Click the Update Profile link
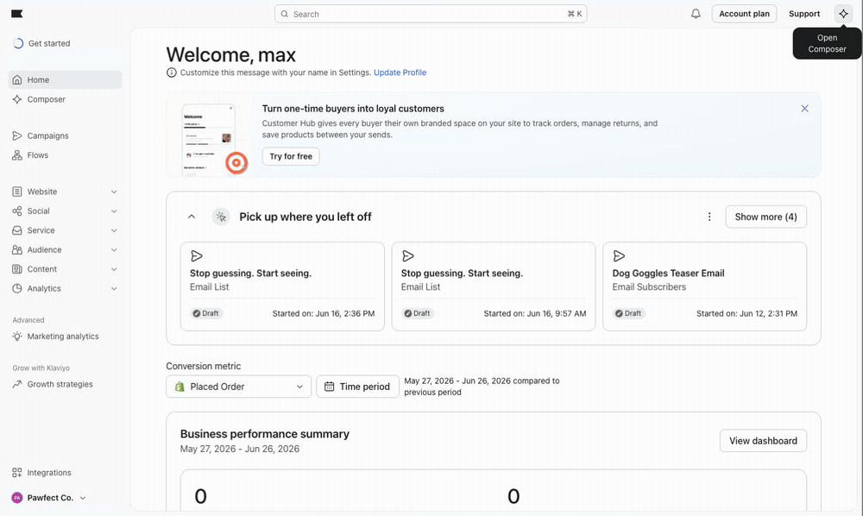The height and width of the screenshot is (516, 863). (400, 72)
